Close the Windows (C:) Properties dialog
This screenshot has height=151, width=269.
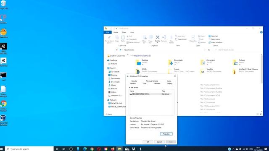[x=175, y=76]
